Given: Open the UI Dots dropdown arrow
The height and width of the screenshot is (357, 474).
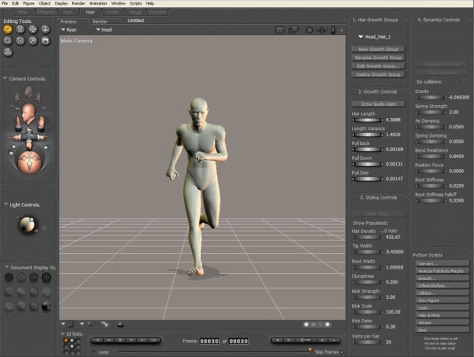Looking at the screenshot, I should (x=62, y=334).
